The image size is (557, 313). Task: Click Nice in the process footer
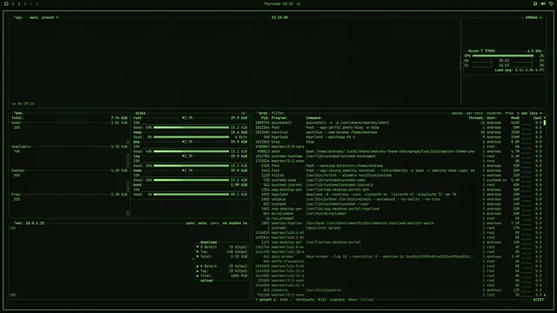[x=352, y=300]
